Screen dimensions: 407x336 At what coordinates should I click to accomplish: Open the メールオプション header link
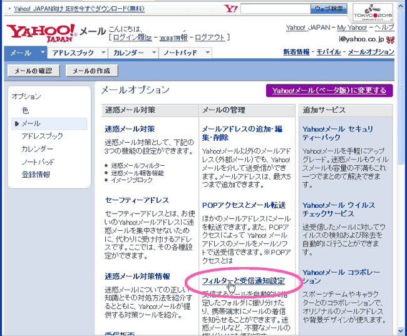click(371, 52)
